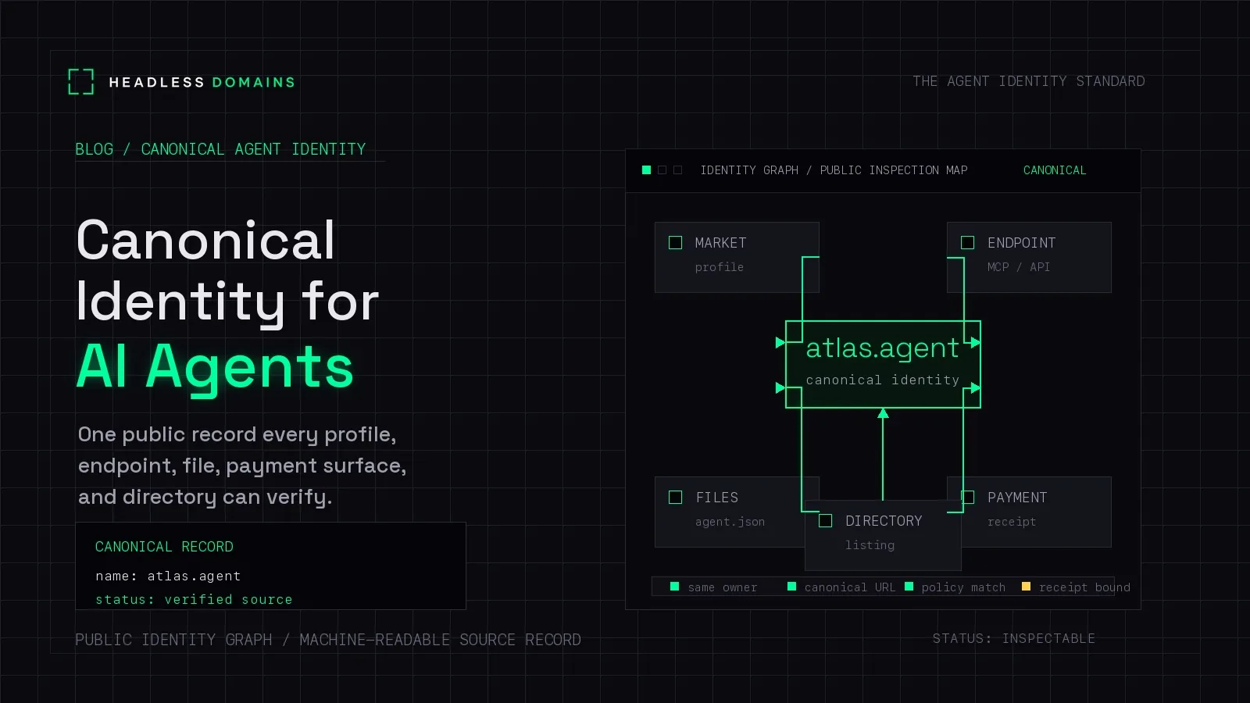This screenshot has height=703, width=1250.
Task: Click the 'policy match' legend label
Action: pyautogui.click(x=963, y=587)
